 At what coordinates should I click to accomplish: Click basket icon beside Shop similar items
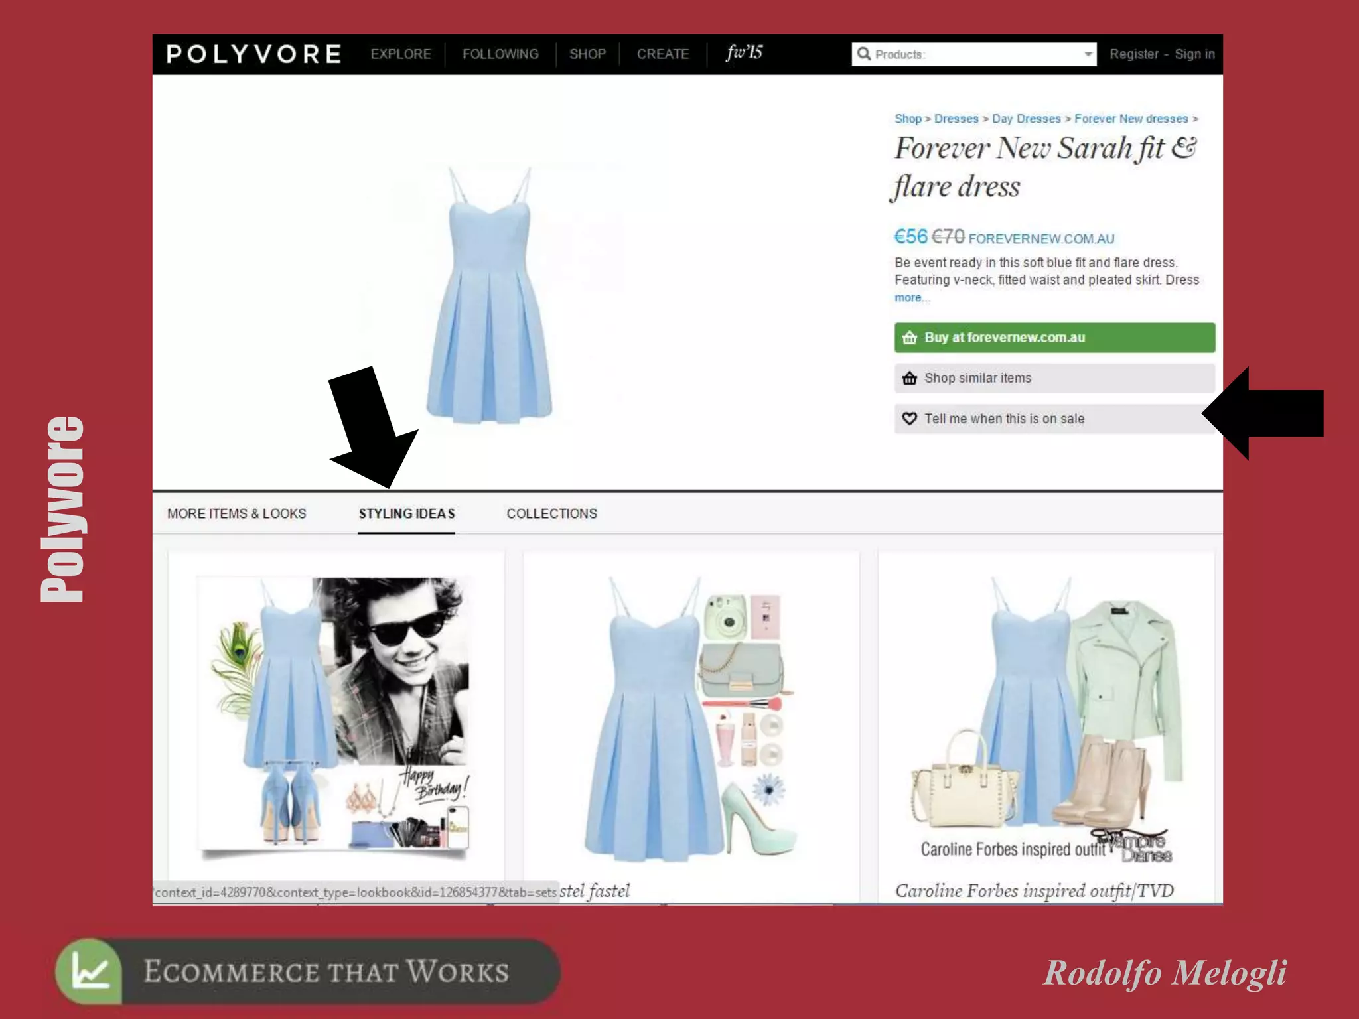tap(909, 378)
